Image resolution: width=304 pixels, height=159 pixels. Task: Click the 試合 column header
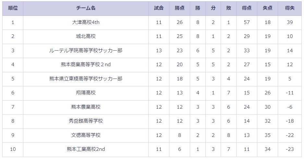click(159, 8)
